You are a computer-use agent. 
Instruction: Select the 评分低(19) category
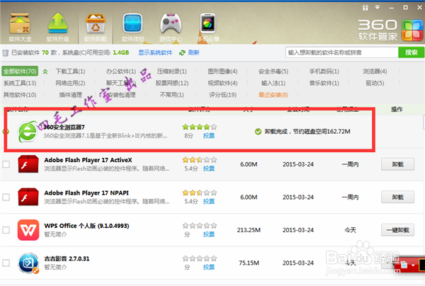pyautogui.click(x=222, y=95)
